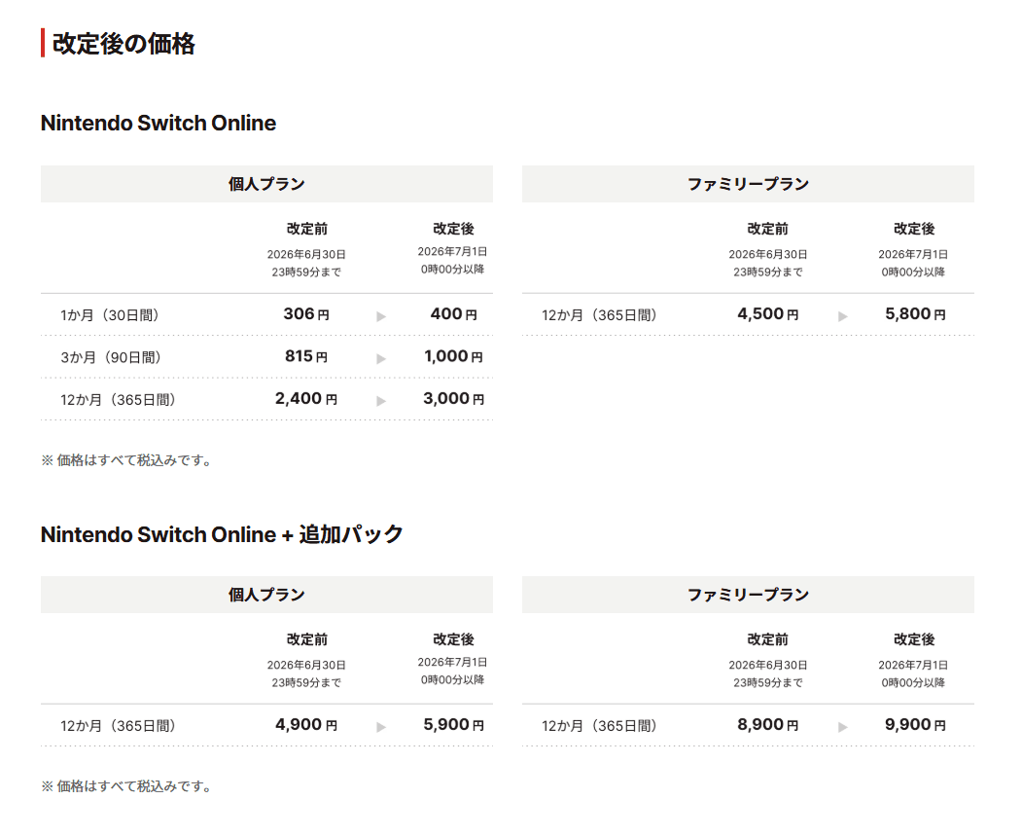Click the arrow between 8,900円 and 9,900円
Screen dimensions: 1022x836
(x=843, y=728)
